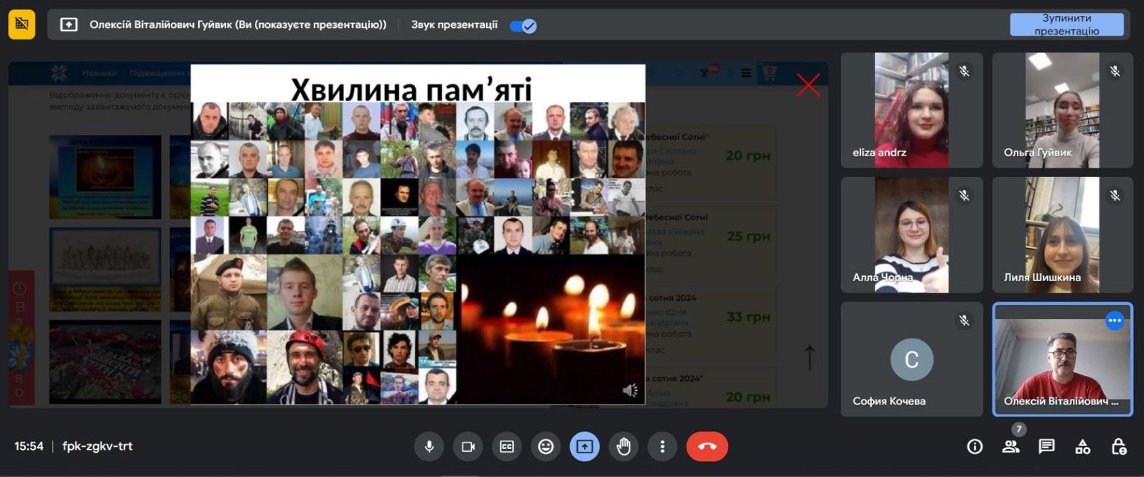Click the speaker icon on the slide
The image size is (1144, 477).
630,390
